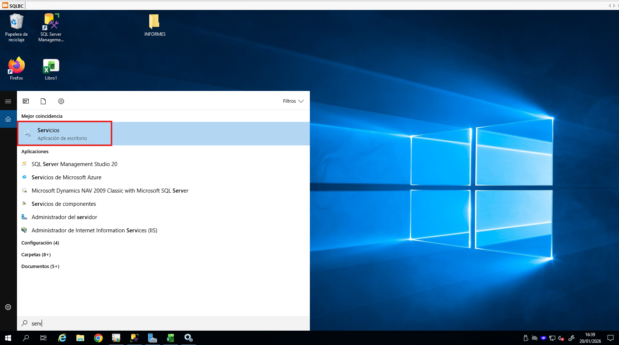
Task: Filter search results by applications icon
Action: 26,101
